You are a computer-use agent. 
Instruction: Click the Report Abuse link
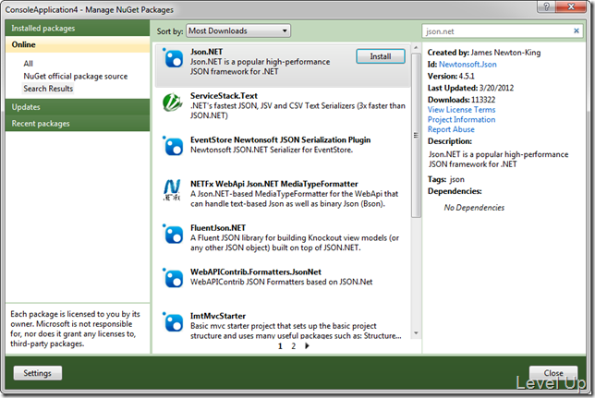coord(451,129)
